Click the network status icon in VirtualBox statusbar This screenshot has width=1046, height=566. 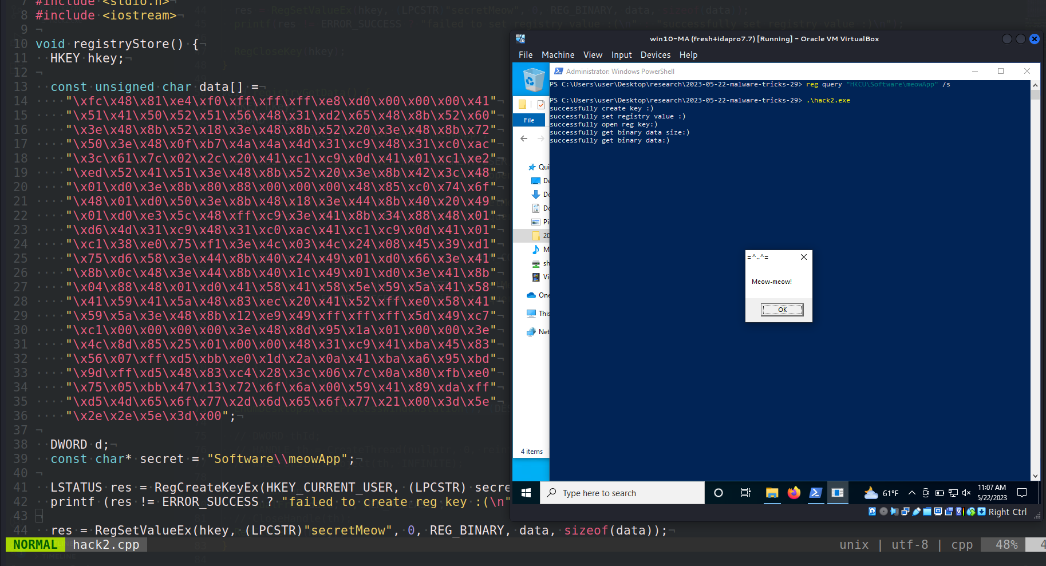pyautogui.click(x=905, y=512)
